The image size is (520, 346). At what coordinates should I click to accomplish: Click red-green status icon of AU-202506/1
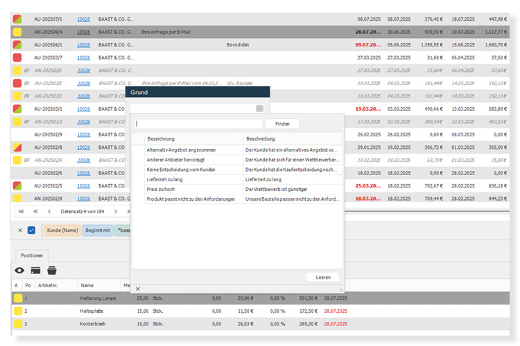pyautogui.click(x=17, y=45)
